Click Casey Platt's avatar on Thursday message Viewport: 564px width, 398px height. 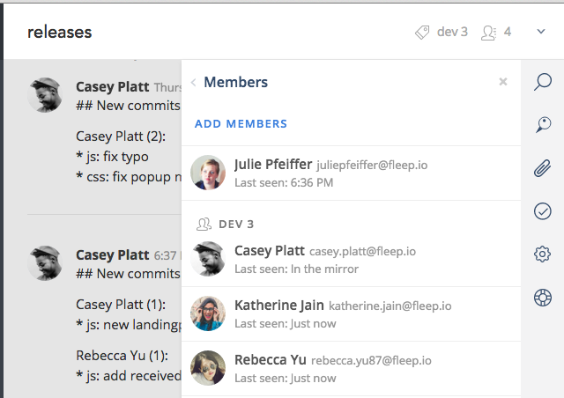[45, 95]
